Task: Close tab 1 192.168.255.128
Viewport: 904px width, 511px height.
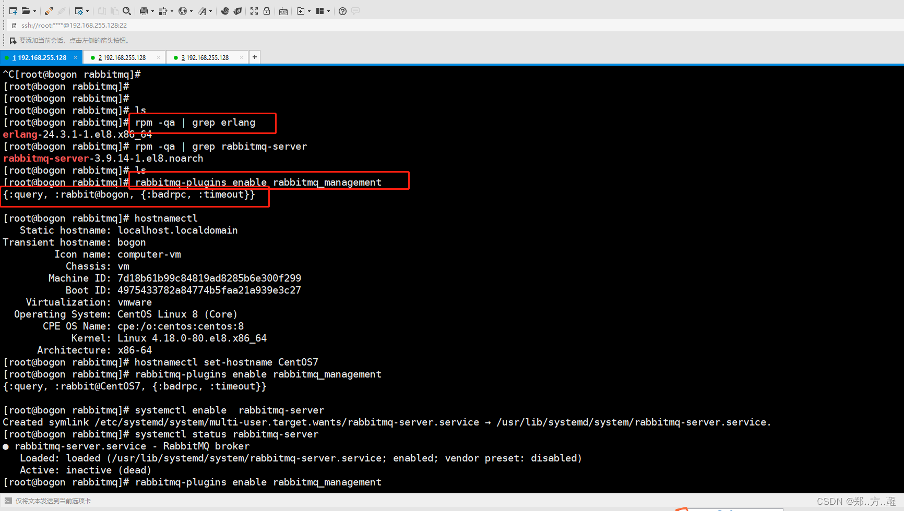Action: (75, 58)
